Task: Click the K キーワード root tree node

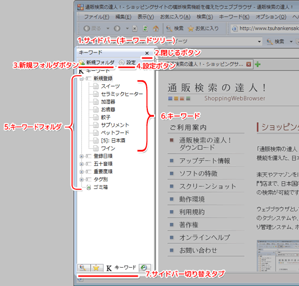Action: click(x=94, y=71)
